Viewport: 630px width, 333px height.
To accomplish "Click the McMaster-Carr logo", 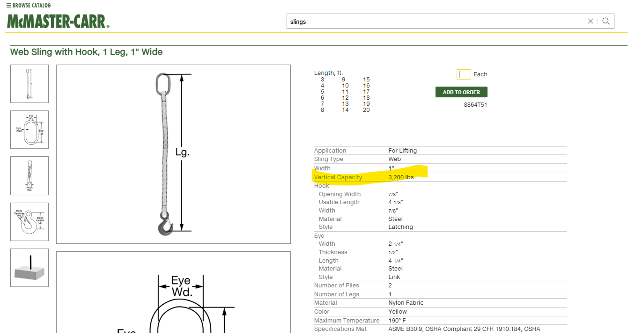I will coord(58,21).
